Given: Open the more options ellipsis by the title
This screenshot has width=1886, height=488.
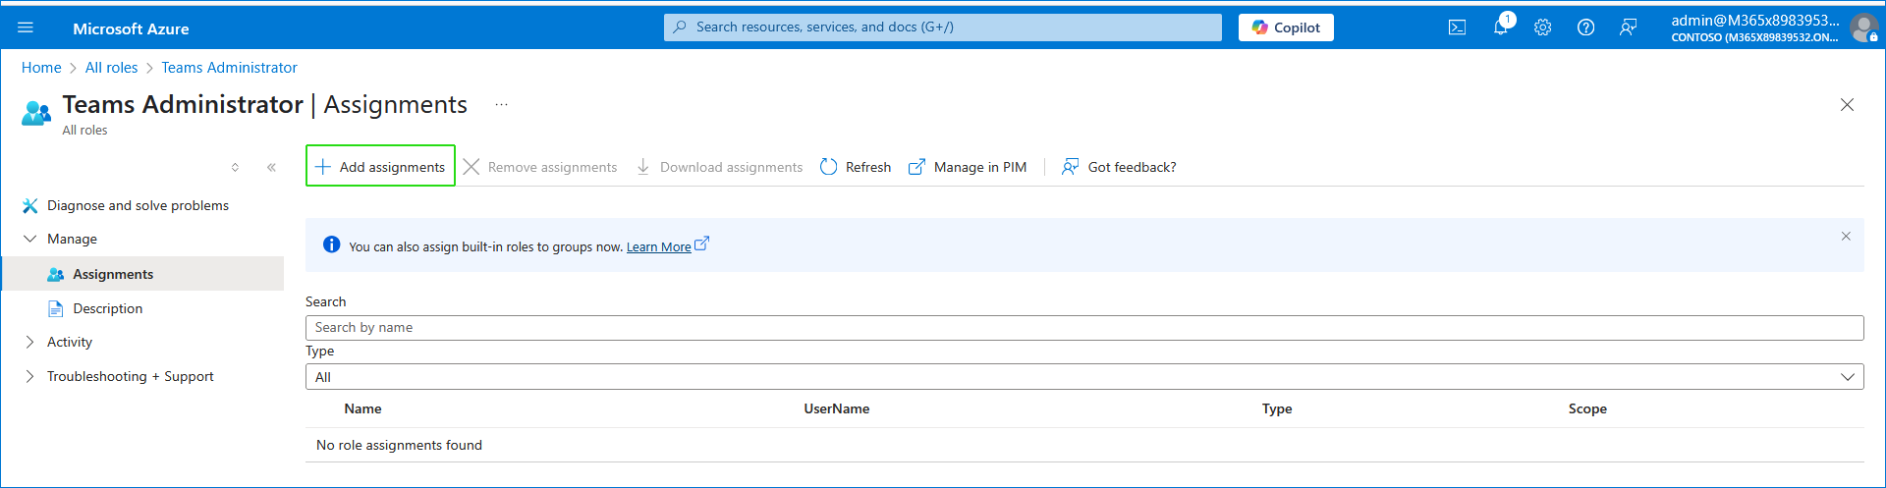Looking at the screenshot, I should [501, 105].
